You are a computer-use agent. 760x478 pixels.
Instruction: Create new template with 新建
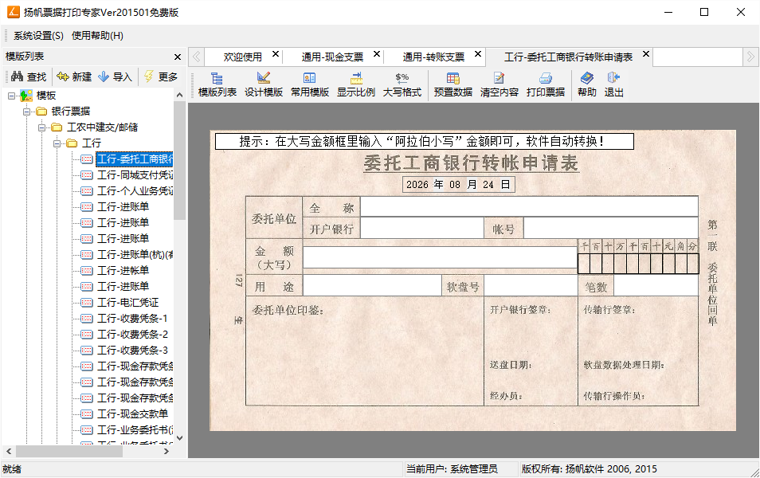click(x=73, y=76)
